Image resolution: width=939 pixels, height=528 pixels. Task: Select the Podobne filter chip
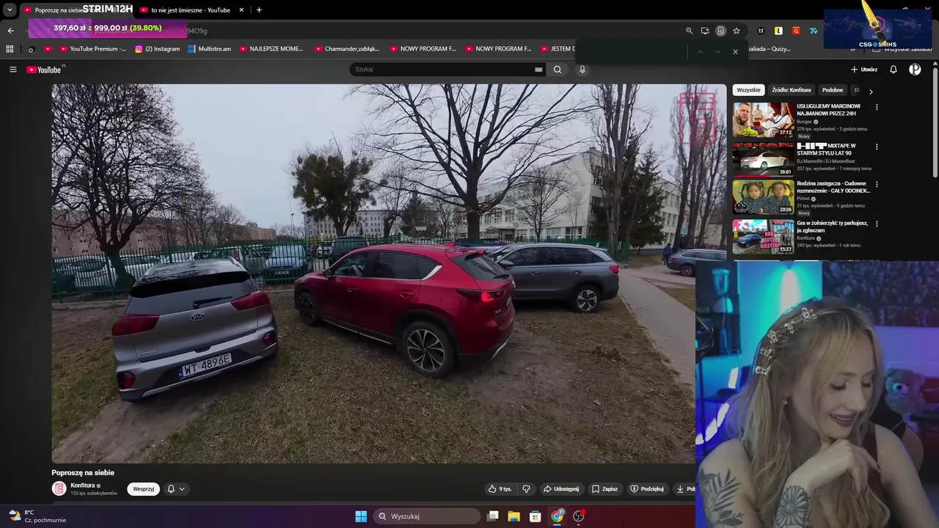pyautogui.click(x=833, y=90)
